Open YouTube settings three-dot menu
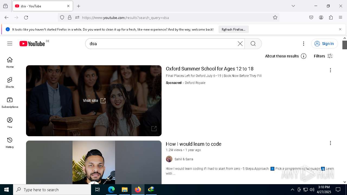347x195 pixels. point(304,44)
